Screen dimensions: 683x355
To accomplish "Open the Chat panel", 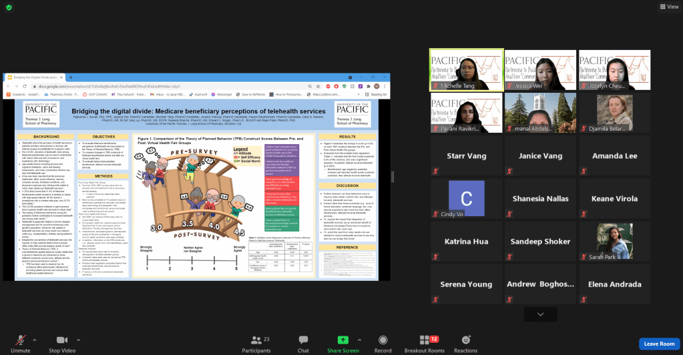I will click(303, 342).
